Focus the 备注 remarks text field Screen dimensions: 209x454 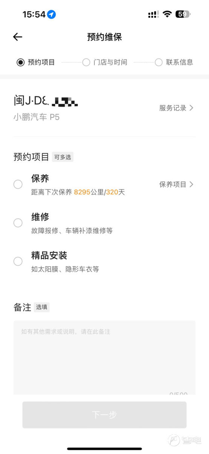pos(104,358)
